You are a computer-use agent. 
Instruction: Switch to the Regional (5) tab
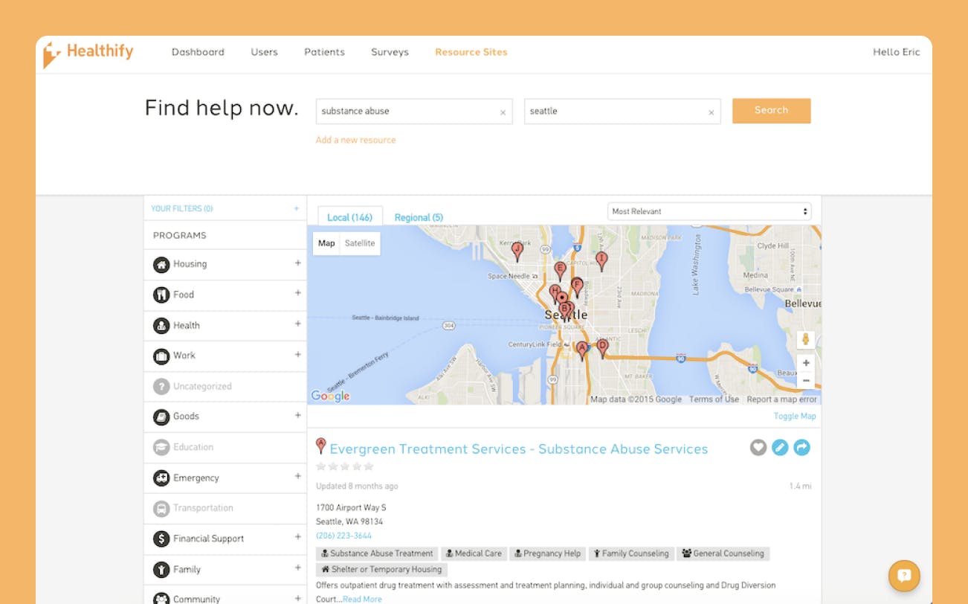tap(419, 217)
